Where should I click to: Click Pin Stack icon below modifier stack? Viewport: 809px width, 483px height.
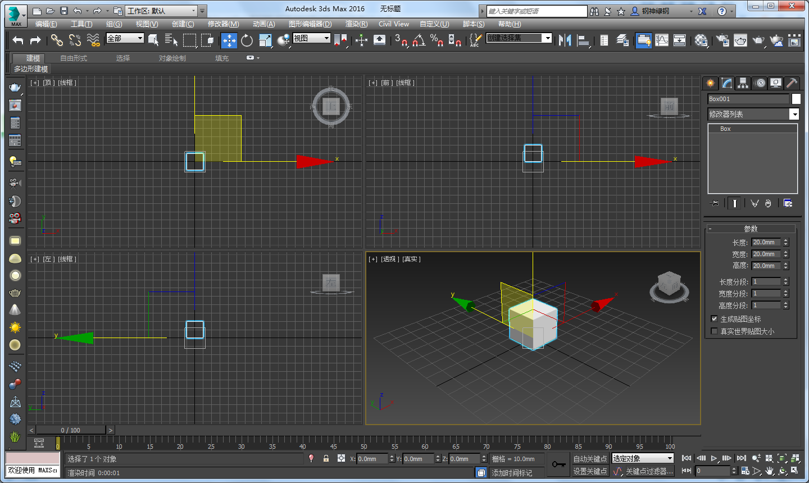click(714, 203)
